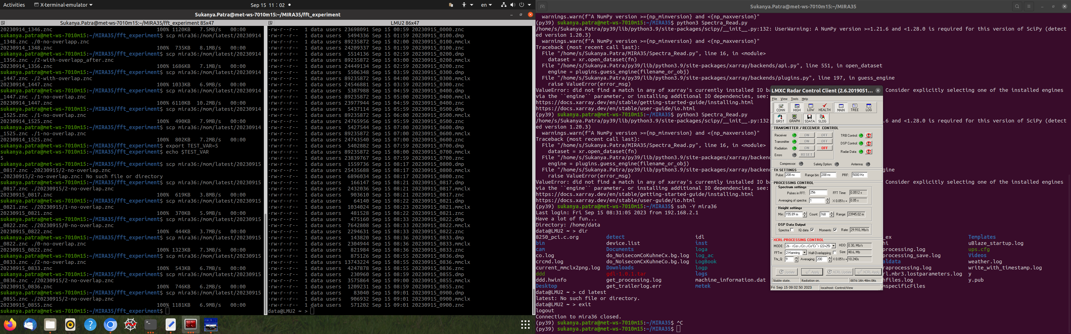The width and height of the screenshot is (1071, 334).
Task: Turn Radiation OFF with red button
Action: coord(824,148)
